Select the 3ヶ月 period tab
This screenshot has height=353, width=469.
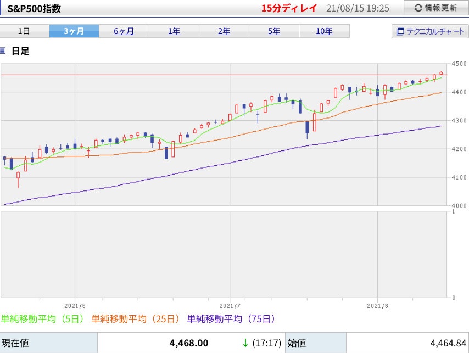pos(74,31)
